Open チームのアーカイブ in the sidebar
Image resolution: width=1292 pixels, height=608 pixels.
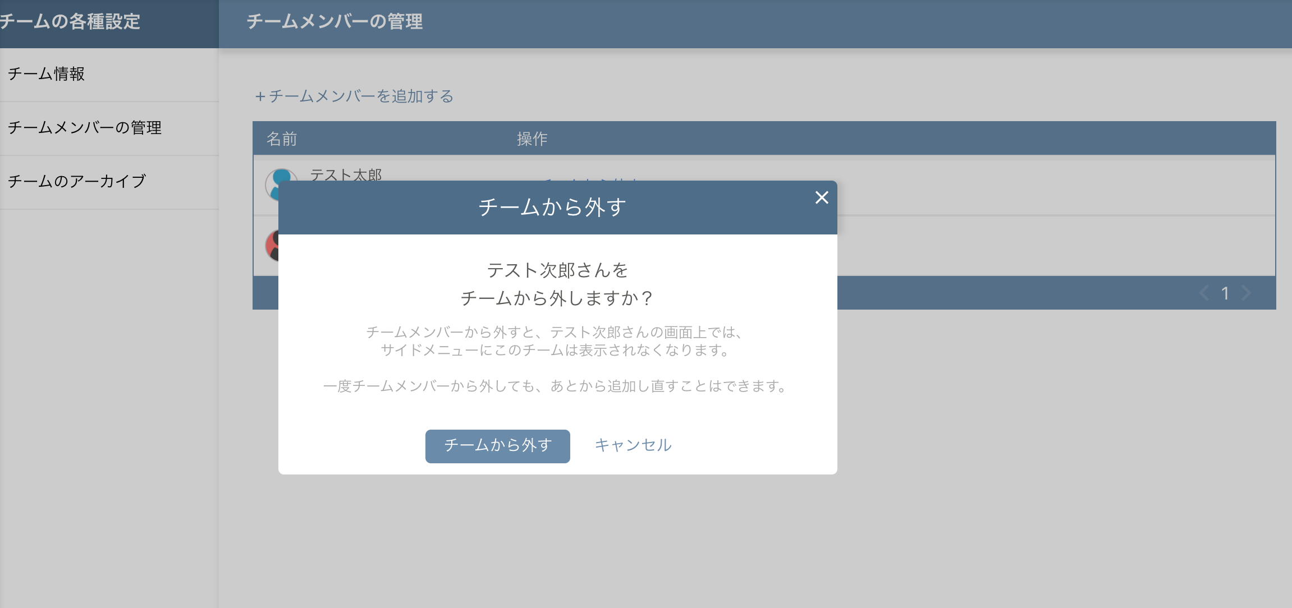[x=77, y=181]
